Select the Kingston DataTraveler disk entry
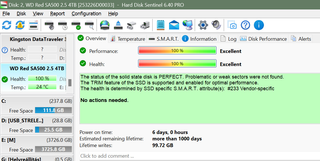This screenshot has height=161, width=320. 33,48
